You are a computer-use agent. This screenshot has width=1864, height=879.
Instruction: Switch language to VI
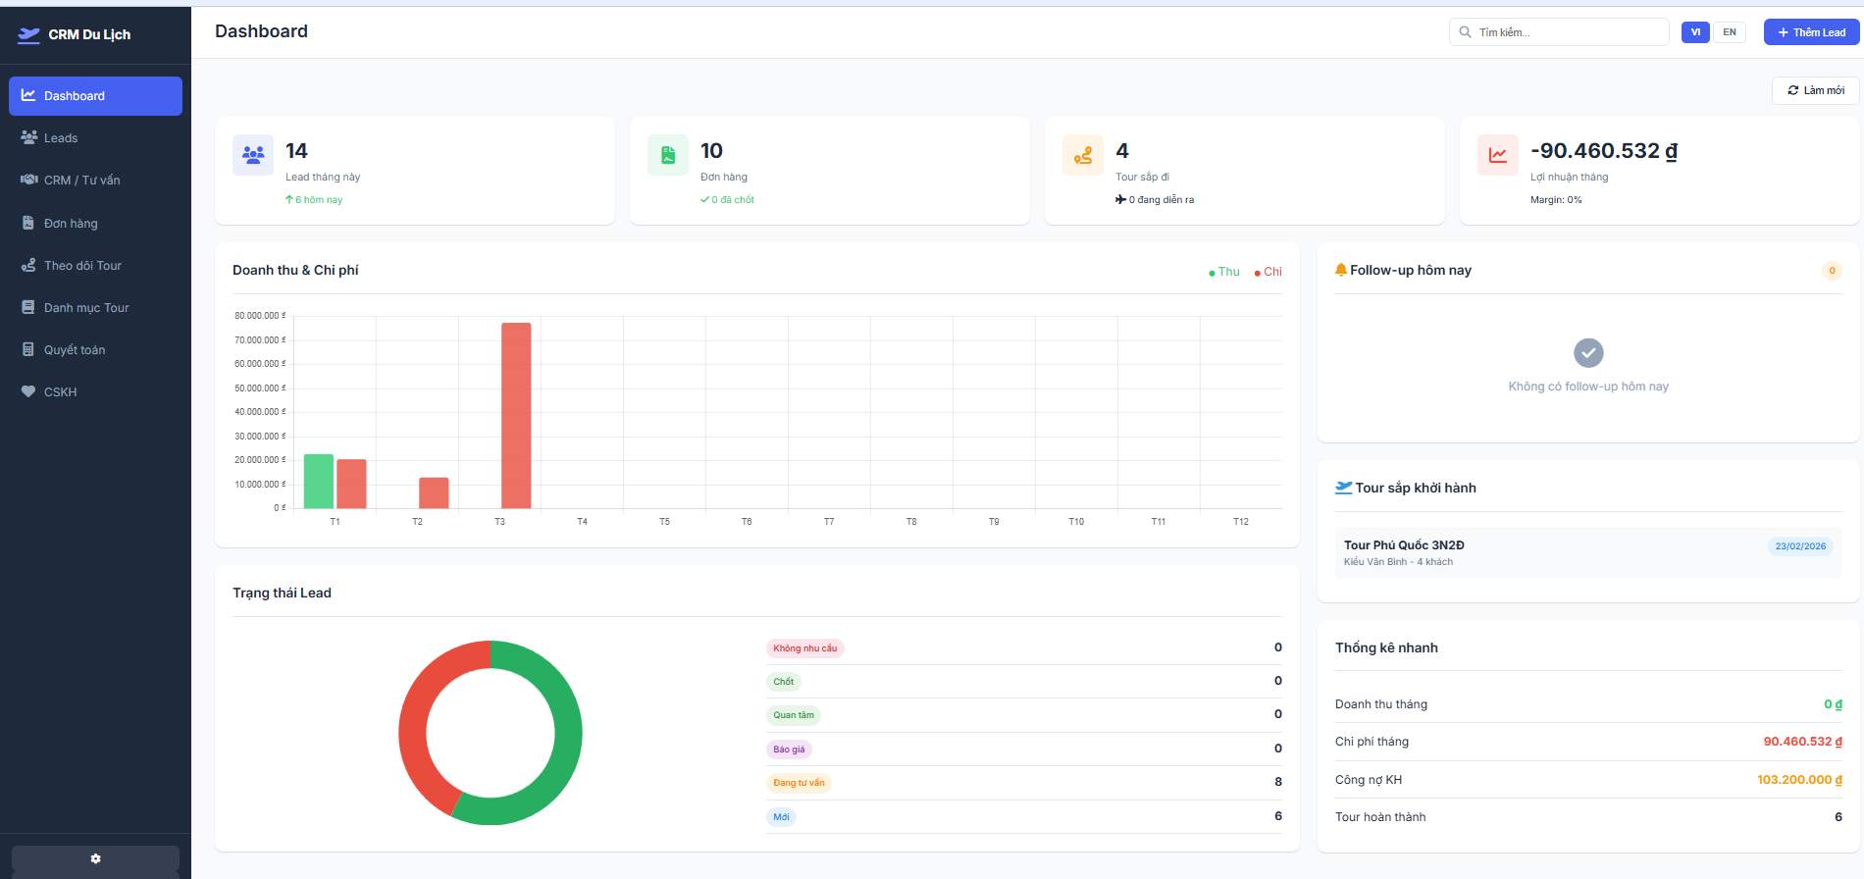pos(1695,32)
